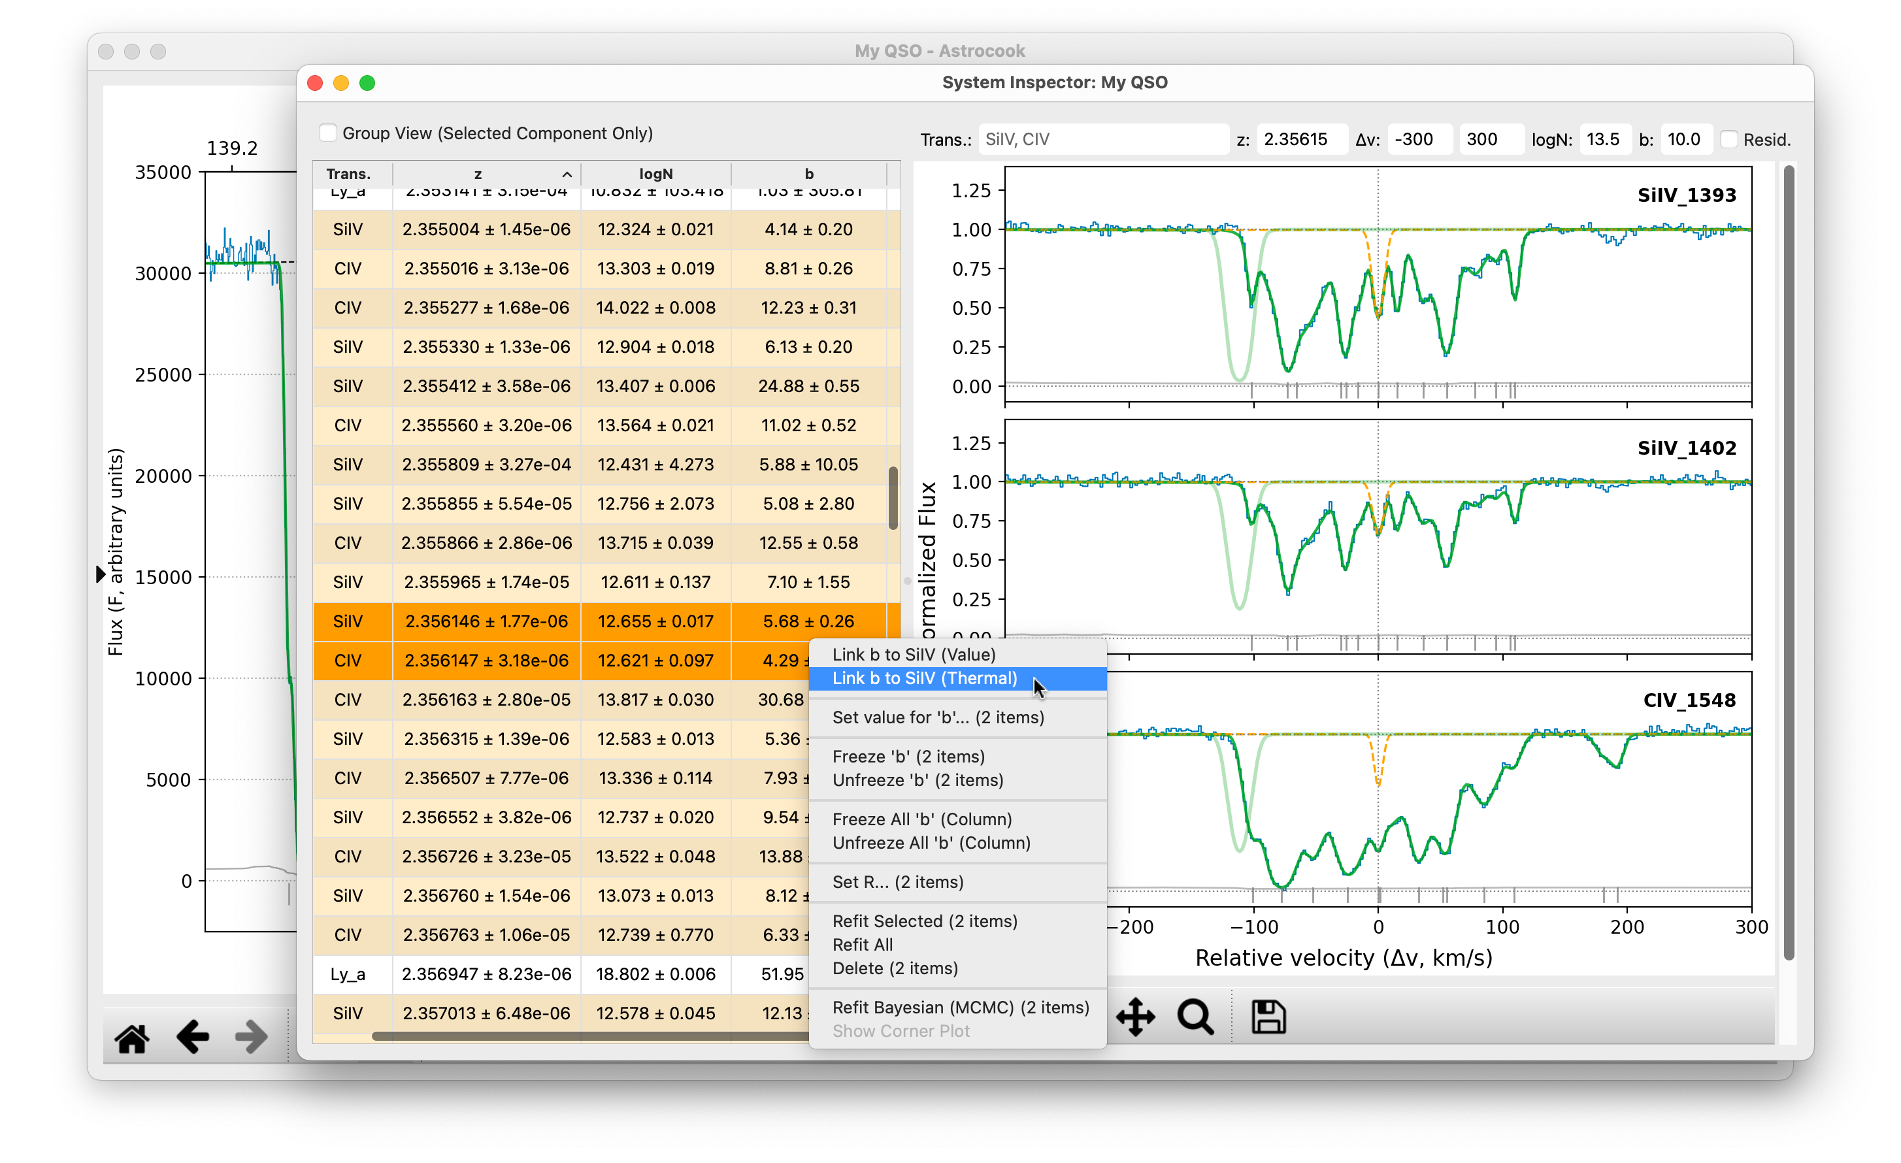Screen dimensions: 1901x1163
Task: Click the SiIV_1393 plot panel label
Action: coord(1687,195)
